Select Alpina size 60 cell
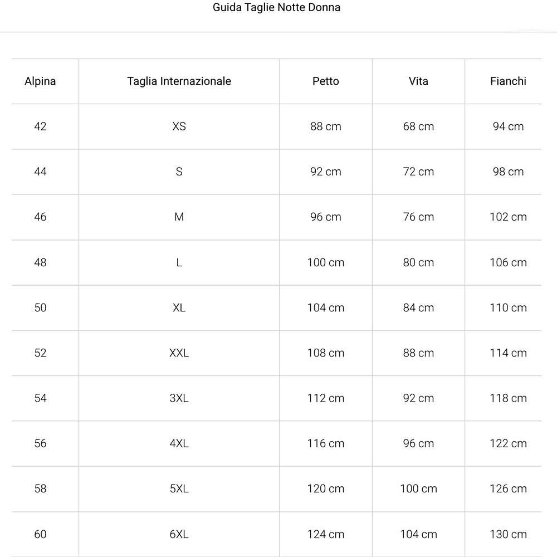The height and width of the screenshot is (557, 557). tap(40, 534)
